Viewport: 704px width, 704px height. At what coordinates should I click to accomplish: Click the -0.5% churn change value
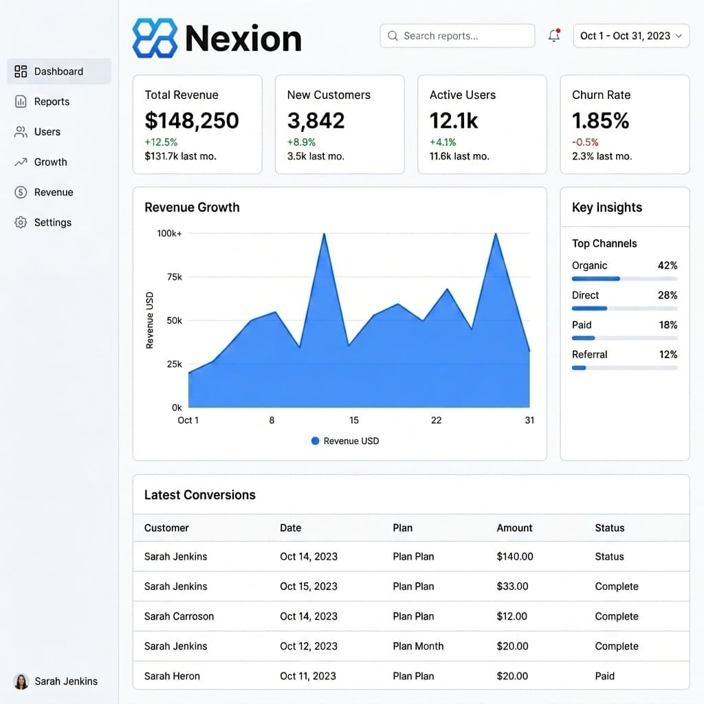pos(585,142)
